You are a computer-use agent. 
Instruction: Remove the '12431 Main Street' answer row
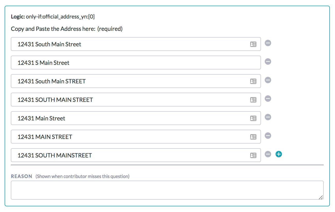coord(268,117)
